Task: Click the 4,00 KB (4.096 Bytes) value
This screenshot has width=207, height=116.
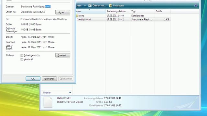Action: click(x=31, y=30)
